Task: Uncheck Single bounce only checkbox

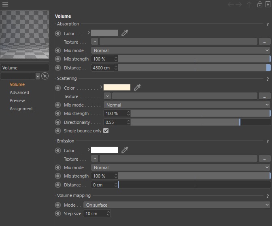Action: tap(106, 130)
